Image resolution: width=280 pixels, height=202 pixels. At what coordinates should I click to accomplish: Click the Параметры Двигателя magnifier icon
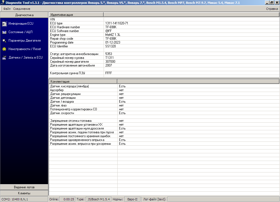[4, 41]
